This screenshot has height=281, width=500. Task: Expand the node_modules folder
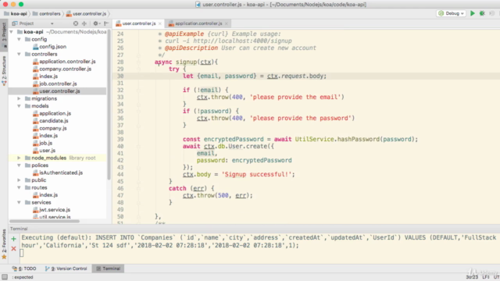coord(19,158)
